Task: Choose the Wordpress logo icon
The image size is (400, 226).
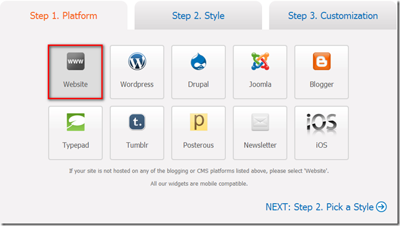Action: point(137,61)
